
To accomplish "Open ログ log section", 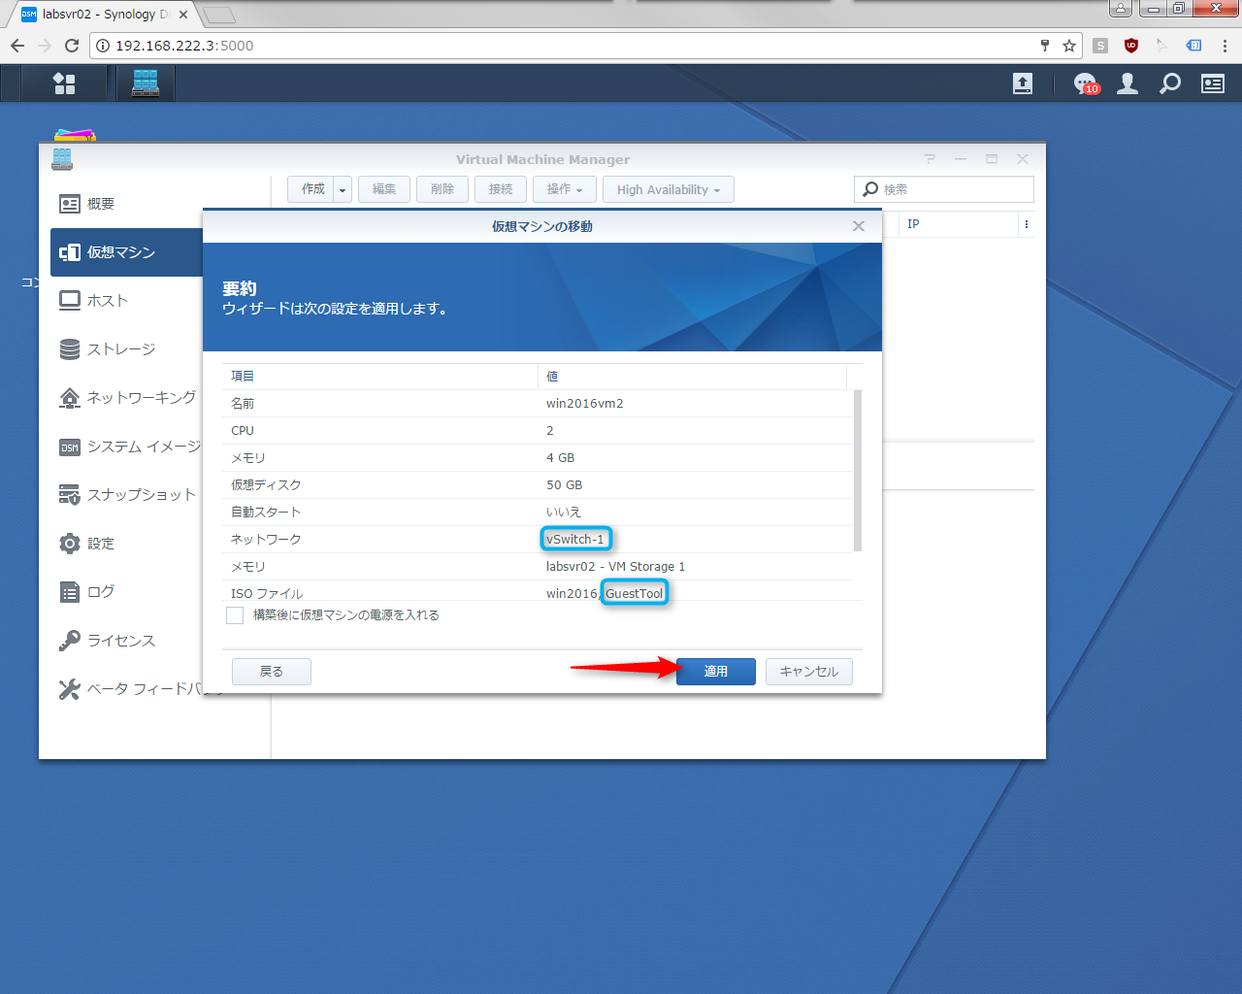I will coord(126,592).
